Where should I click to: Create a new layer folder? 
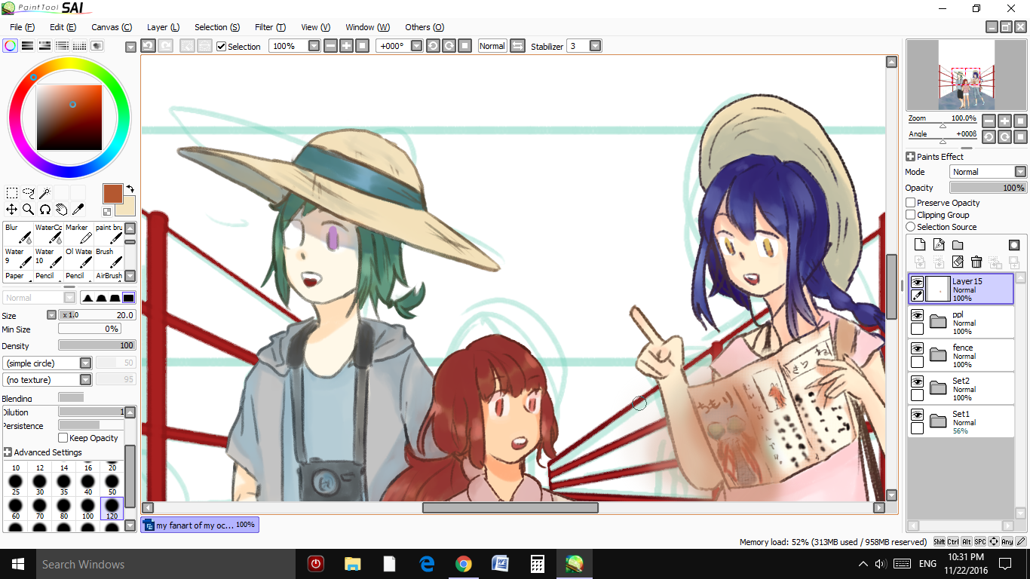tap(958, 245)
